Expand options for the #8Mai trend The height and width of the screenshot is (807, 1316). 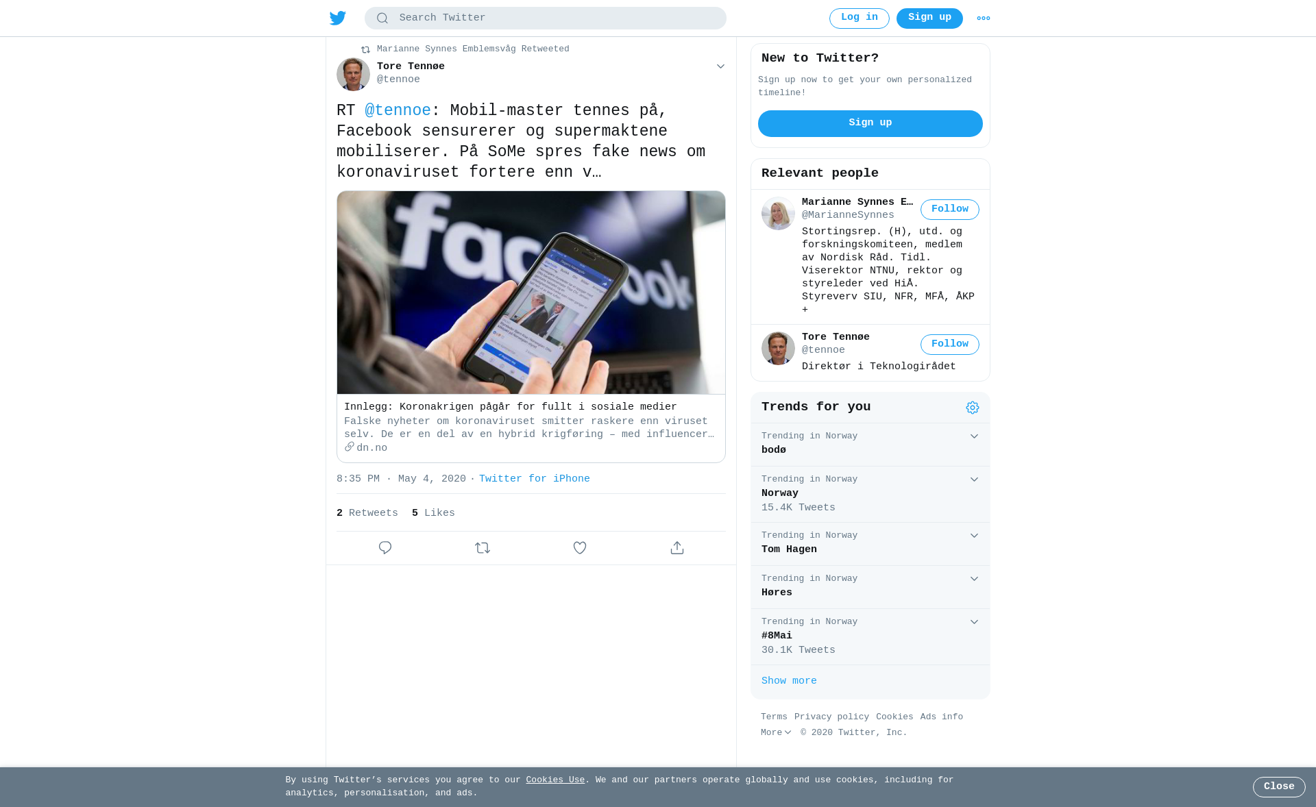[974, 622]
